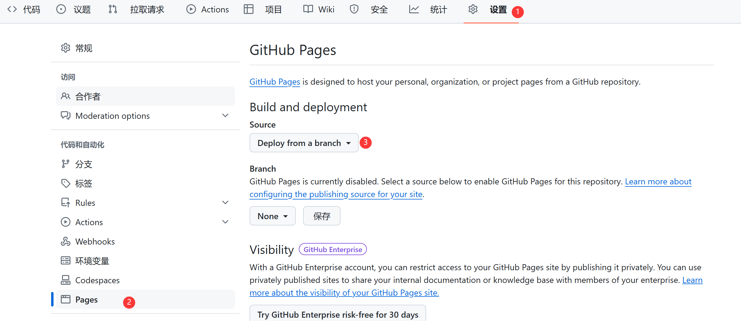The height and width of the screenshot is (321, 741).
Task: Click the security shield icon
Action: [354, 9]
